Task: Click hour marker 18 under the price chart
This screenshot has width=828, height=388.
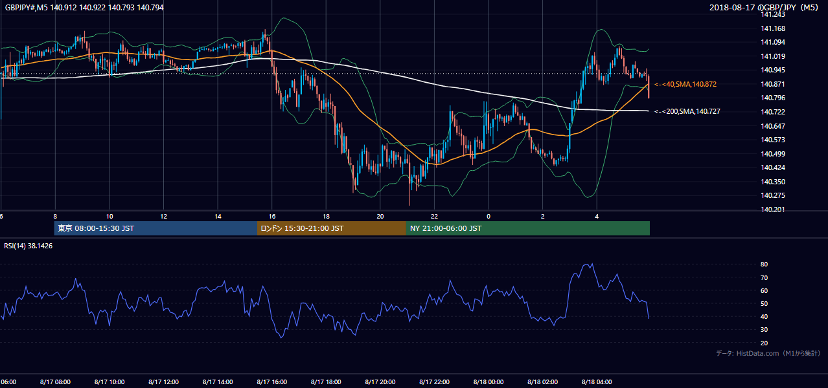Action: click(x=327, y=216)
